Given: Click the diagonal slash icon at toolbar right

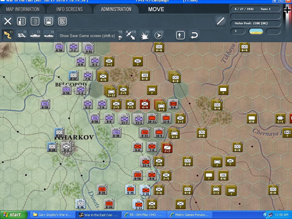Looking at the screenshot, I should (220, 21).
